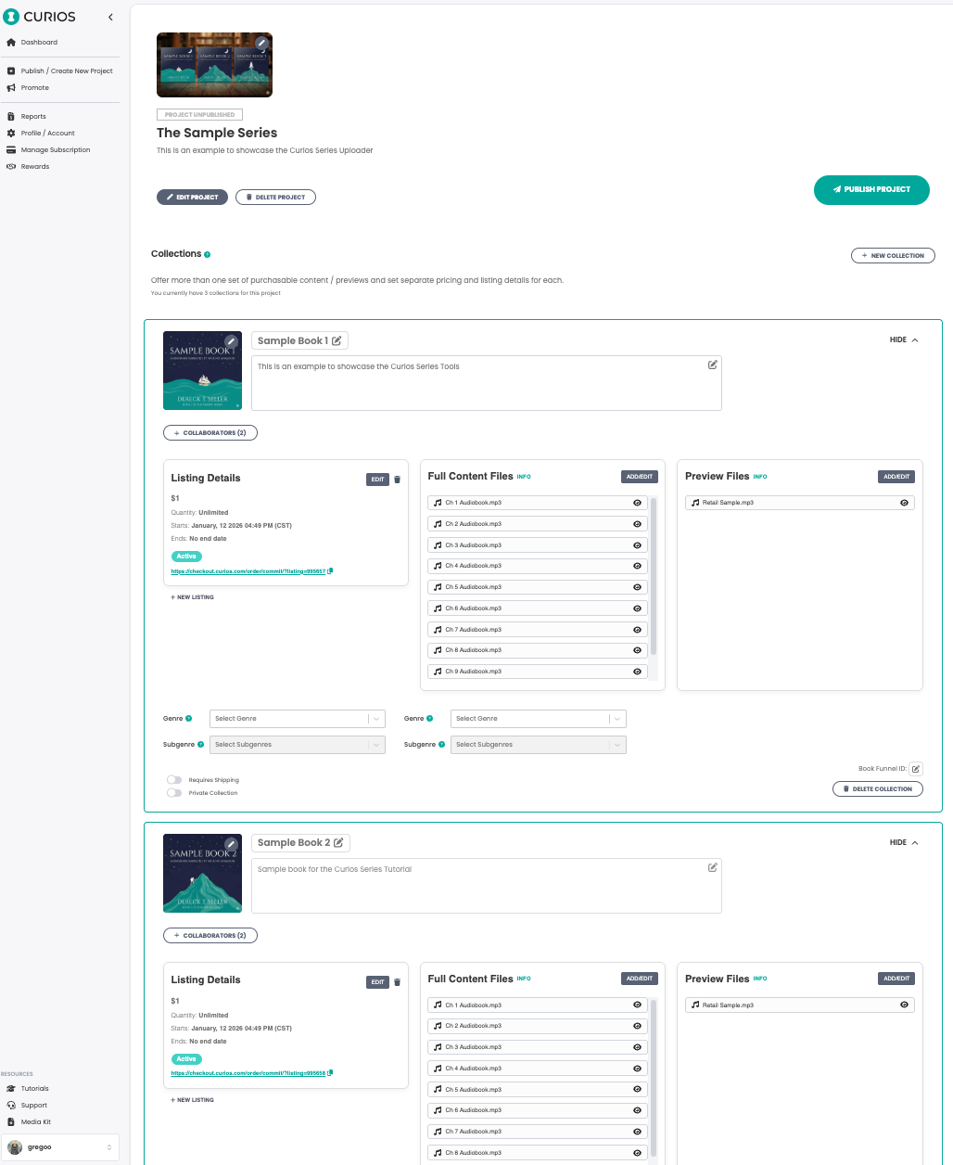The image size is (953, 1165).
Task: Click the Sample Book 2 cover thumbnail
Action: [x=202, y=874]
